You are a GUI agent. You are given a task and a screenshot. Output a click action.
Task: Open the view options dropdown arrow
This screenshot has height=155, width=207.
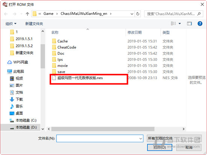tap(180, 24)
